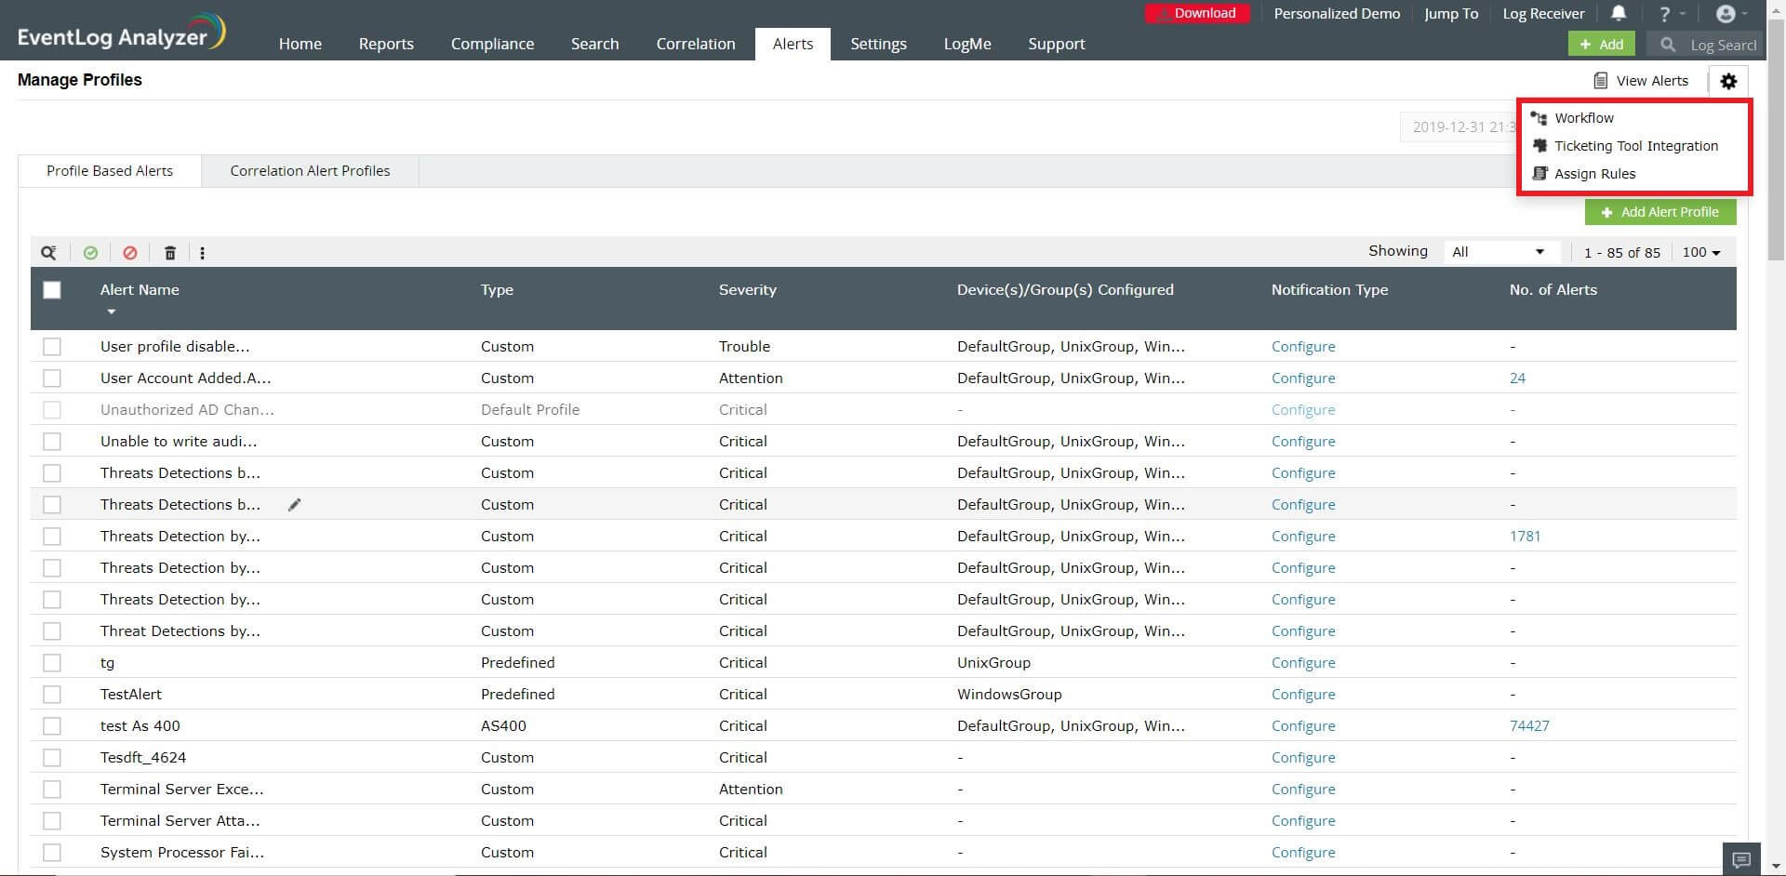Expand the 100 rows-per-page dropdown
Screen dimensions: 1786x876
[1701, 252]
